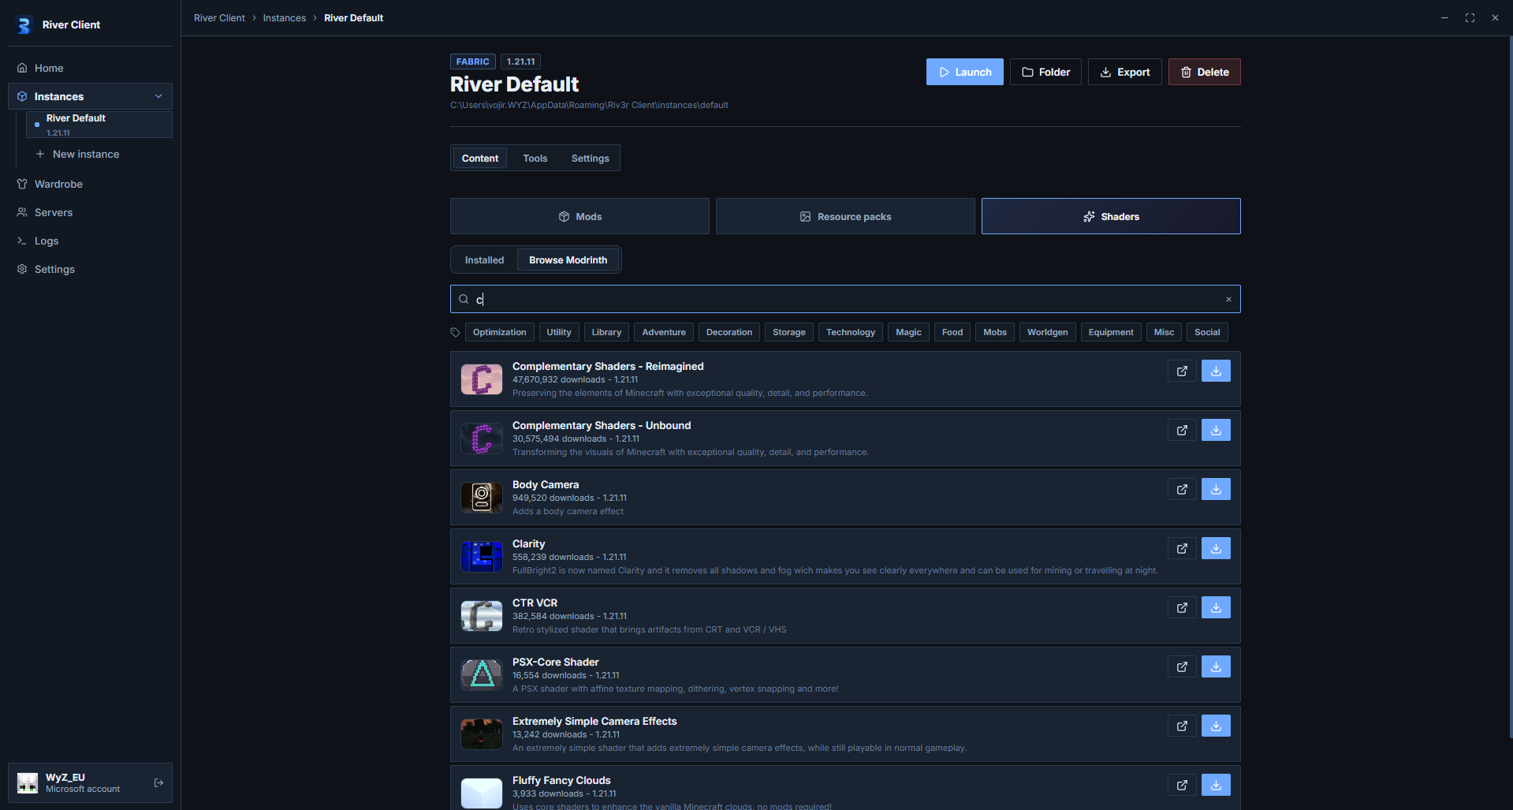Launch the River Default instance
This screenshot has height=810, width=1513.
tap(965, 72)
